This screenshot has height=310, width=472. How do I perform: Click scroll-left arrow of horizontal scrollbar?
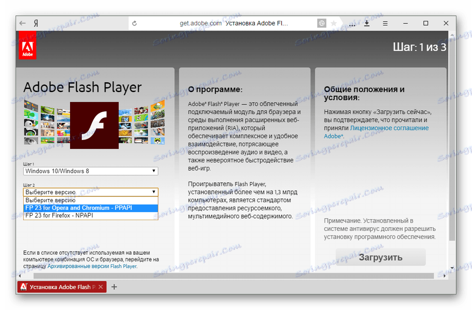(x=20, y=276)
